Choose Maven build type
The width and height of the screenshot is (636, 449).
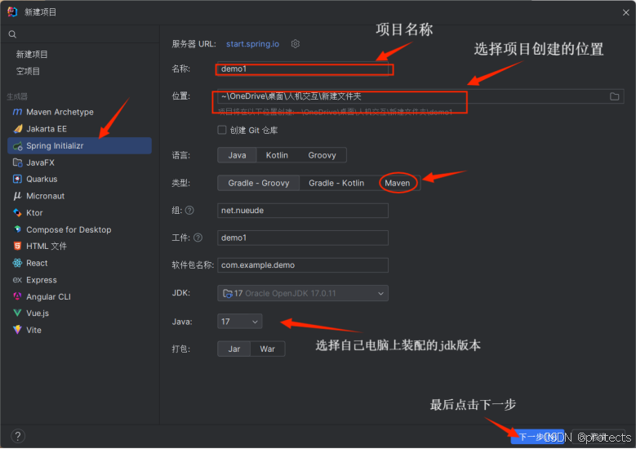(397, 184)
